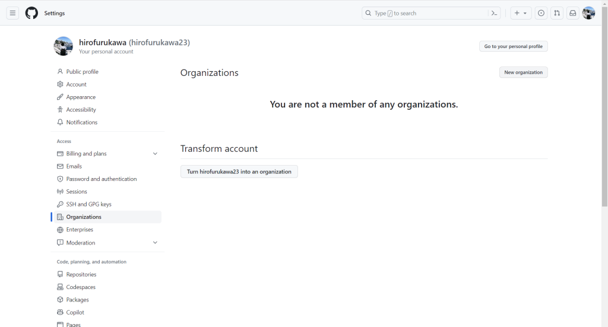The width and height of the screenshot is (608, 327).
Task: Click the GitHub logo icon
Action: click(31, 13)
